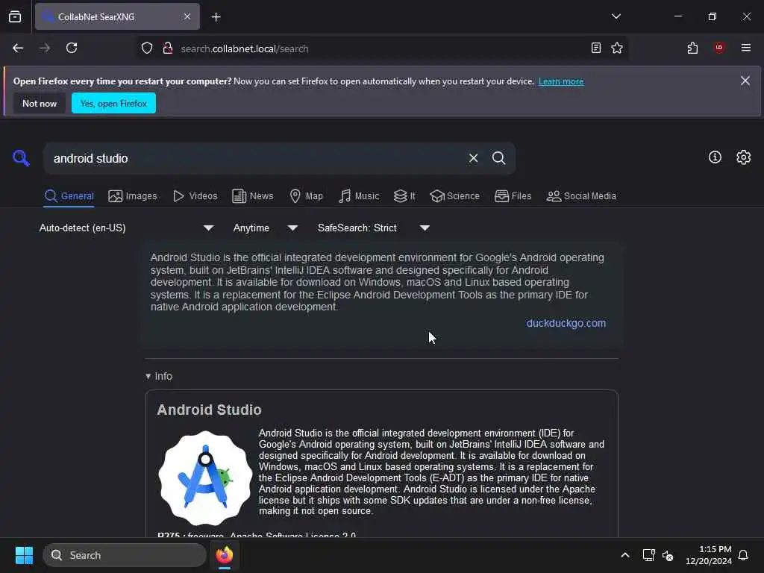Image resolution: width=764 pixels, height=573 pixels.
Task: Switch to the Social Media tab
Action: click(581, 196)
